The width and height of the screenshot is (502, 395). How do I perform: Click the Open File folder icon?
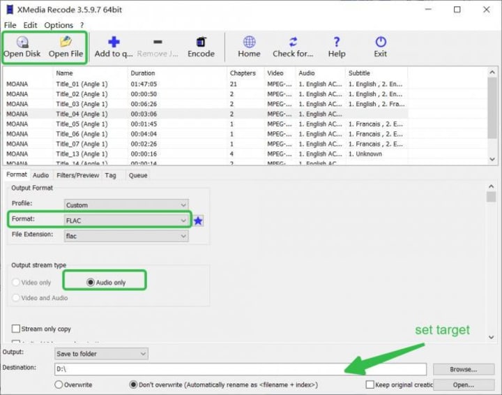(66, 42)
